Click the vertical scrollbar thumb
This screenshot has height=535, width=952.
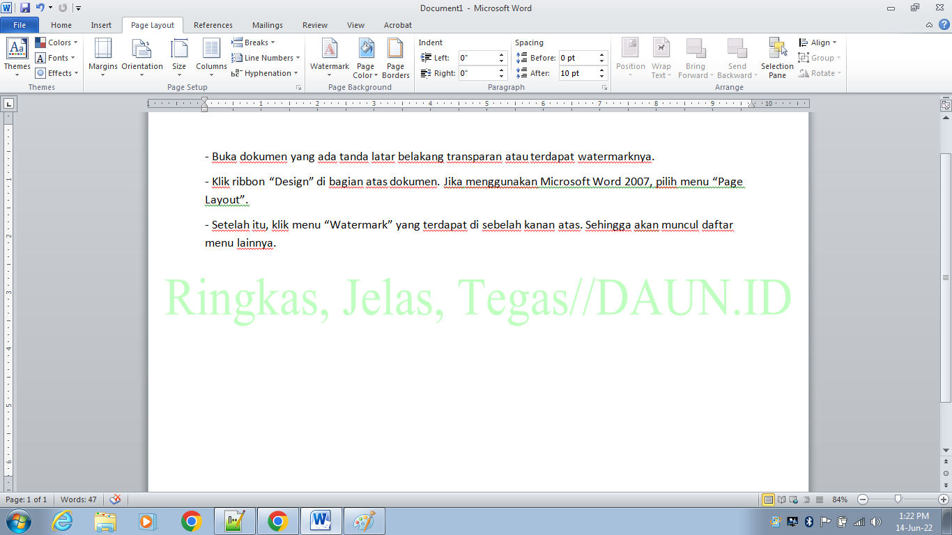pyautogui.click(x=946, y=278)
